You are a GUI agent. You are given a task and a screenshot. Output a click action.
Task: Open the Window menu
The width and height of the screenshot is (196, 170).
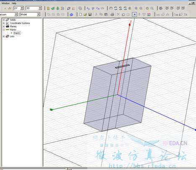pos(5,3)
